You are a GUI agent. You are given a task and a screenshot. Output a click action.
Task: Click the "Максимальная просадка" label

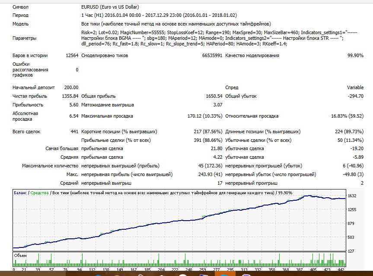click(x=107, y=116)
